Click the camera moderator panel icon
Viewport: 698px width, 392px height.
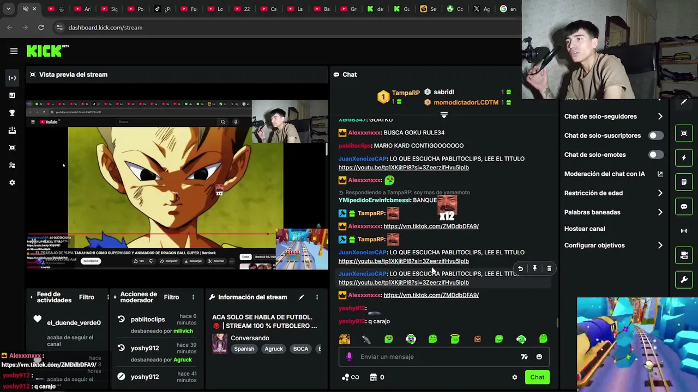tap(684, 255)
